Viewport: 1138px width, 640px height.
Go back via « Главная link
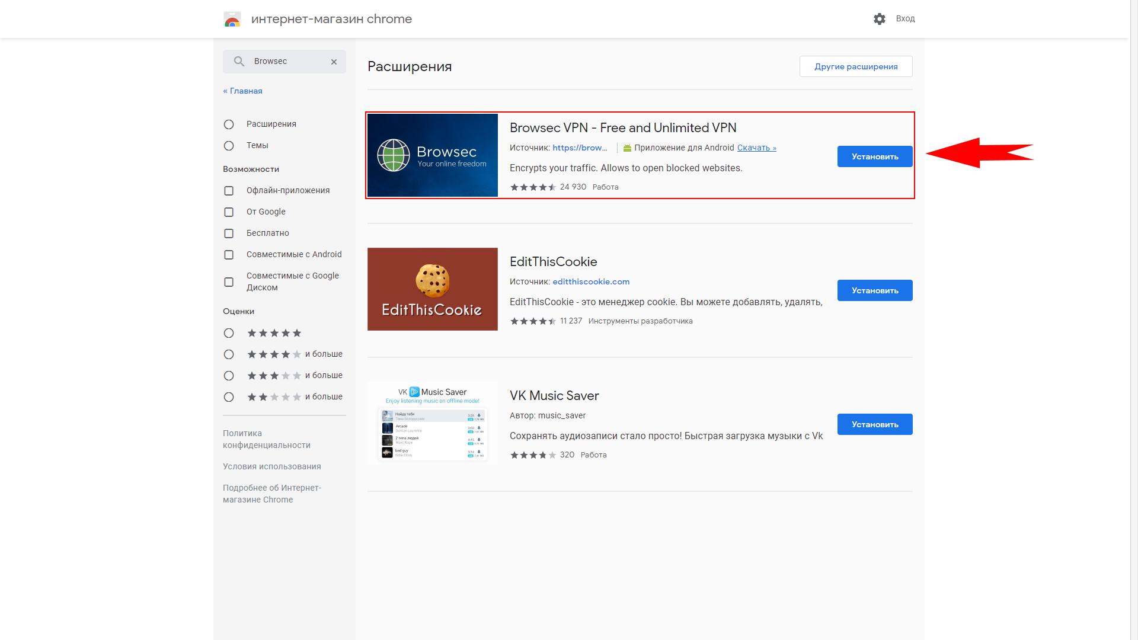click(242, 91)
